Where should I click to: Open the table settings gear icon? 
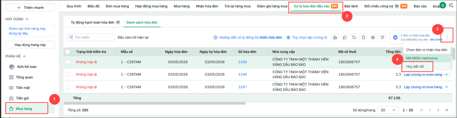coord(373,37)
